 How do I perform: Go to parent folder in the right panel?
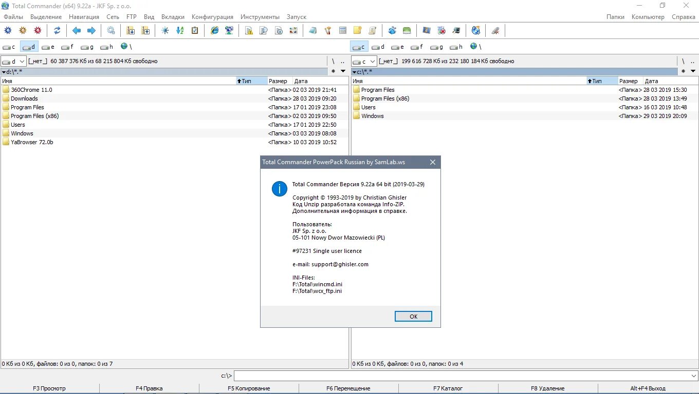tap(693, 61)
